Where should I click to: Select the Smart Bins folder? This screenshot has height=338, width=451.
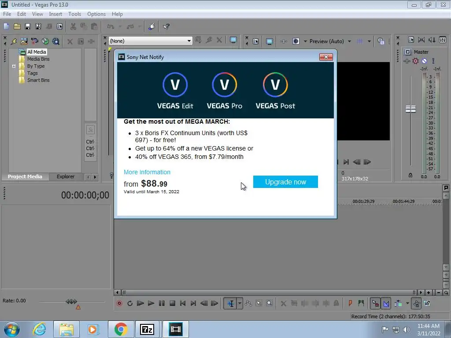(x=38, y=80)
